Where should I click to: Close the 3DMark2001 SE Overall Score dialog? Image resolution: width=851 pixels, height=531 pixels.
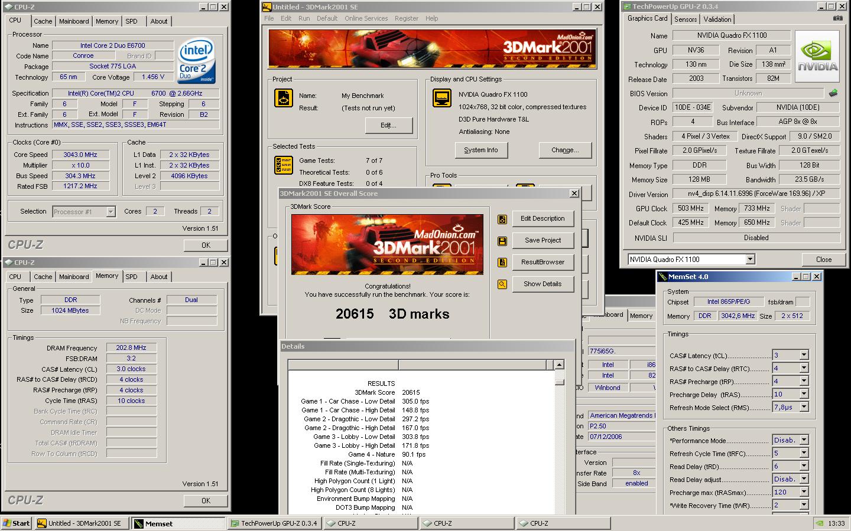click(x=574, y=193)
